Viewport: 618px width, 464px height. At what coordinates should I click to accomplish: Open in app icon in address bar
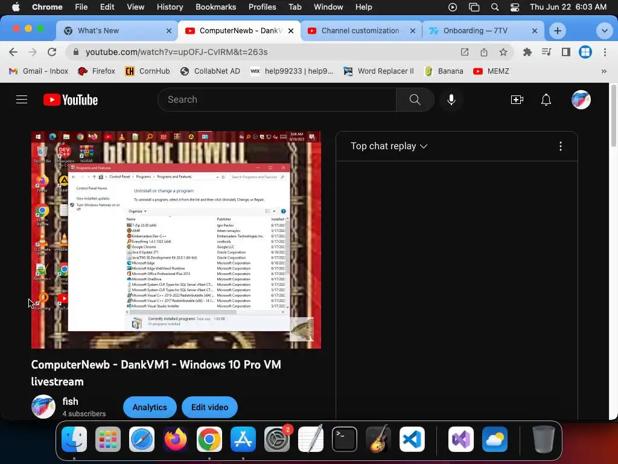pyautogui.click(x=465, y=52)
